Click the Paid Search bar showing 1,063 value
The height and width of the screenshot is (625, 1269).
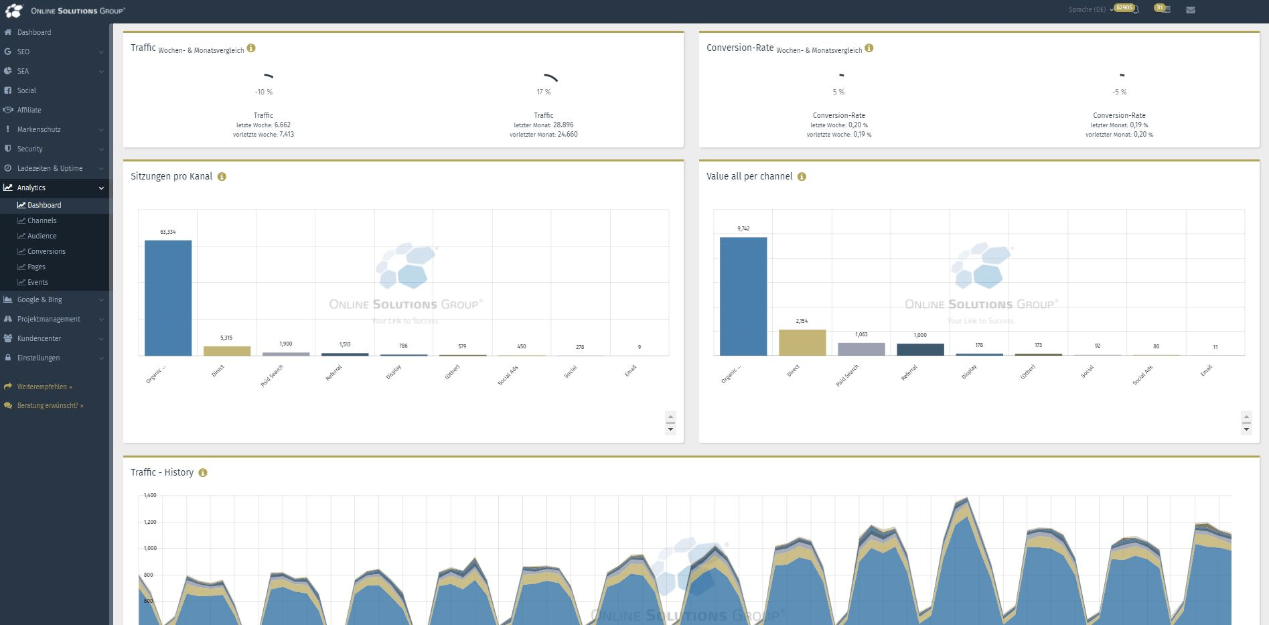pos(861,349)
